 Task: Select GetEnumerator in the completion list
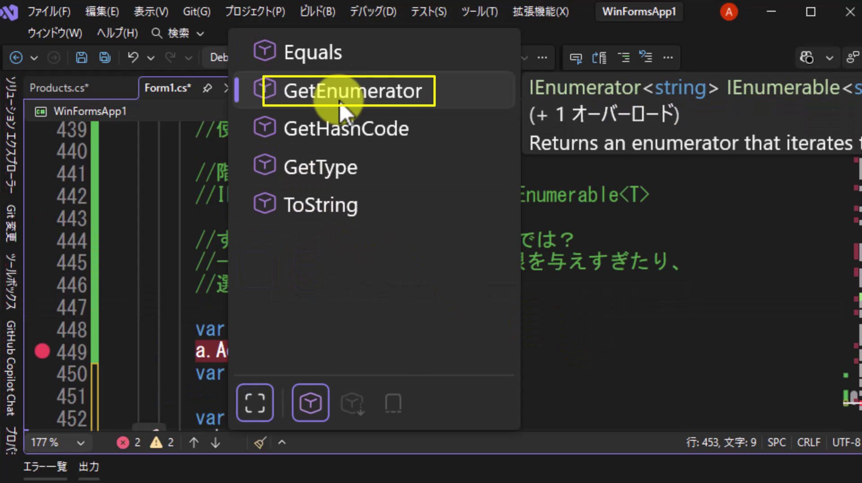(374, 91)
